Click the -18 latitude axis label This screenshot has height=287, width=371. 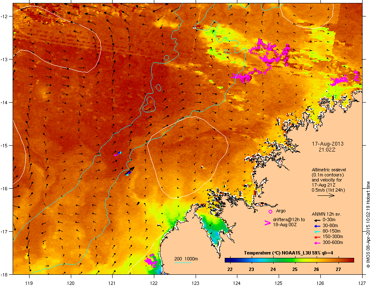(5, 274)
